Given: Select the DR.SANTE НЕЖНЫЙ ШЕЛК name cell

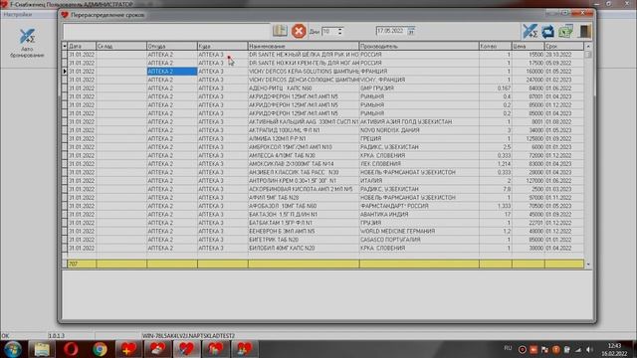Looking at the screenshot, I should click(304, 55).
